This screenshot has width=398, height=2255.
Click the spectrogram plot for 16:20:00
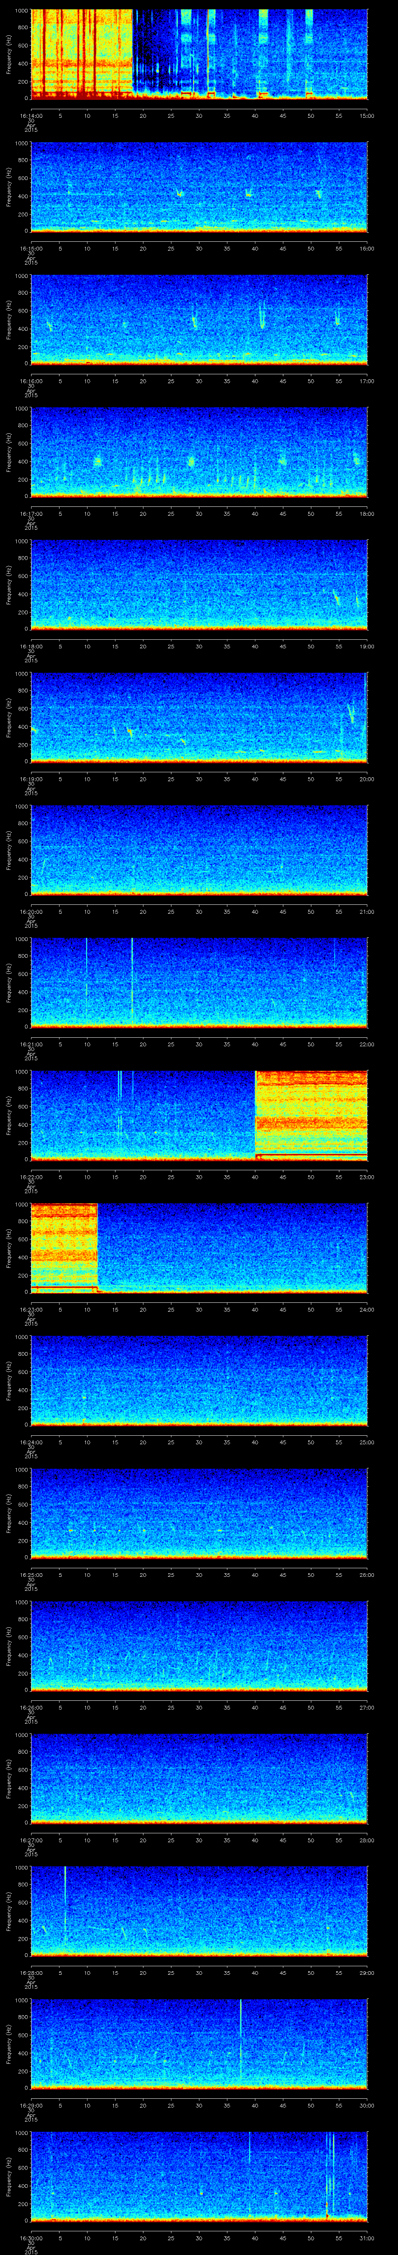pyautogui.click(x=199, y=850)
